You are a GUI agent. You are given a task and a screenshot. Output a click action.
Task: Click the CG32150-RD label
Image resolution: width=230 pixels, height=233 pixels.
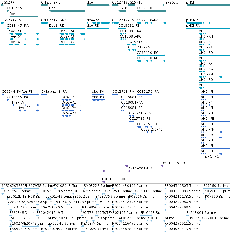pos(148,58)
